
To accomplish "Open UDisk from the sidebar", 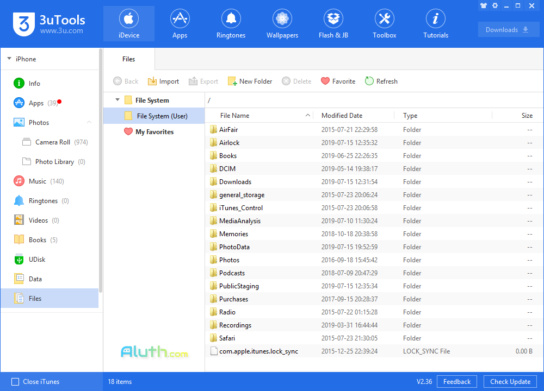I will tap(36, 259).
